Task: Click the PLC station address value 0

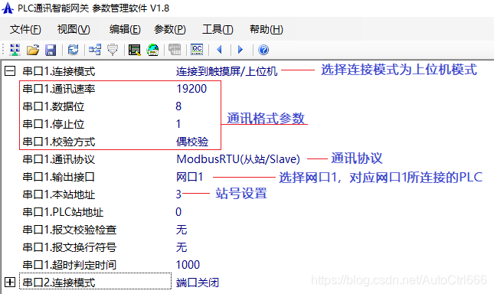Action: (178, 212)
